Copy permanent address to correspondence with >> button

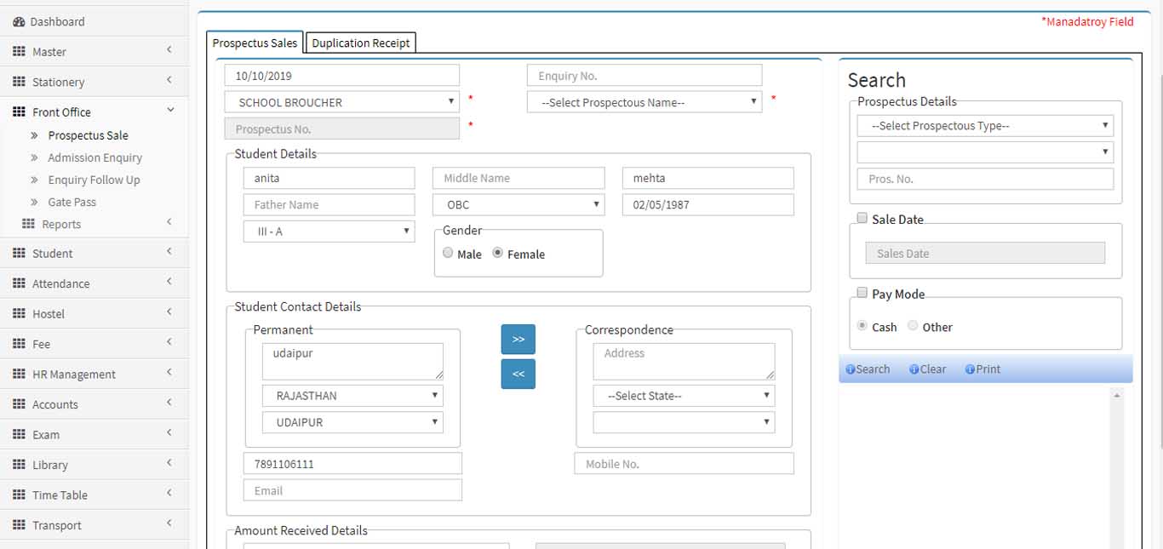[518, 339]
